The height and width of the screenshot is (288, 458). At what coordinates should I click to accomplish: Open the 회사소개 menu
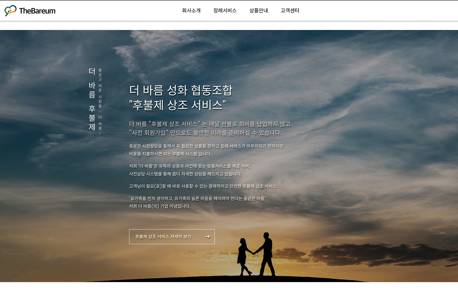pos(191,11)
